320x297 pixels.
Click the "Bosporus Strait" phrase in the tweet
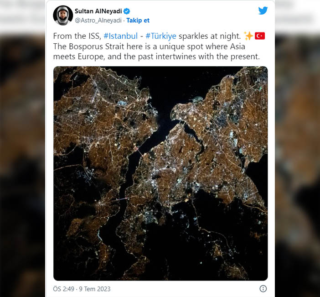click(97, 47)
